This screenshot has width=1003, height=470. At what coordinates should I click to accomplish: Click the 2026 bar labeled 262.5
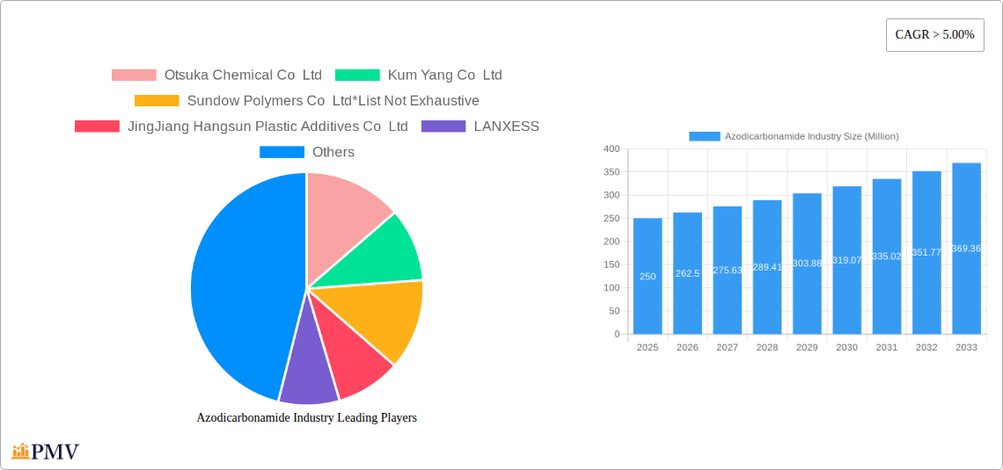click(688, 273)
